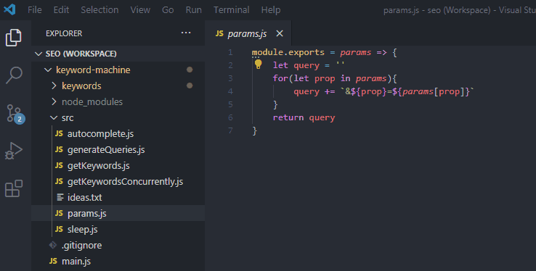Open the File menu

[35, 10]
